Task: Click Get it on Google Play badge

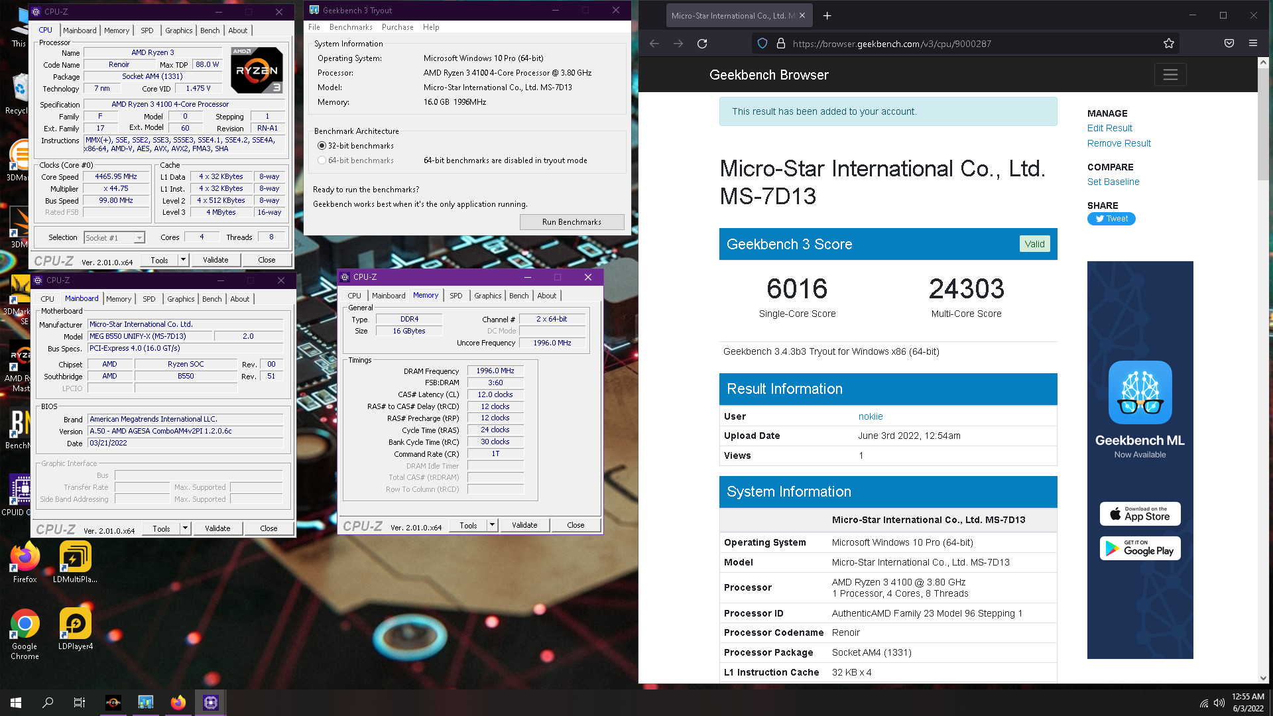Action: (1140, 548)
